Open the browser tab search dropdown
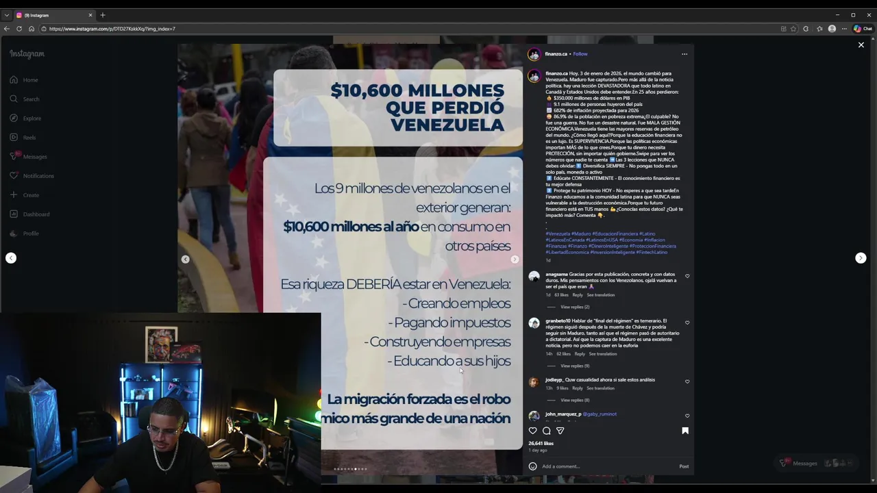 pos(6,15)
